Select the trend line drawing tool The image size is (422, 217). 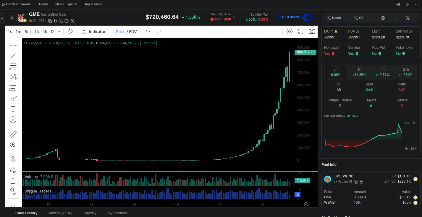coord(13,56)
